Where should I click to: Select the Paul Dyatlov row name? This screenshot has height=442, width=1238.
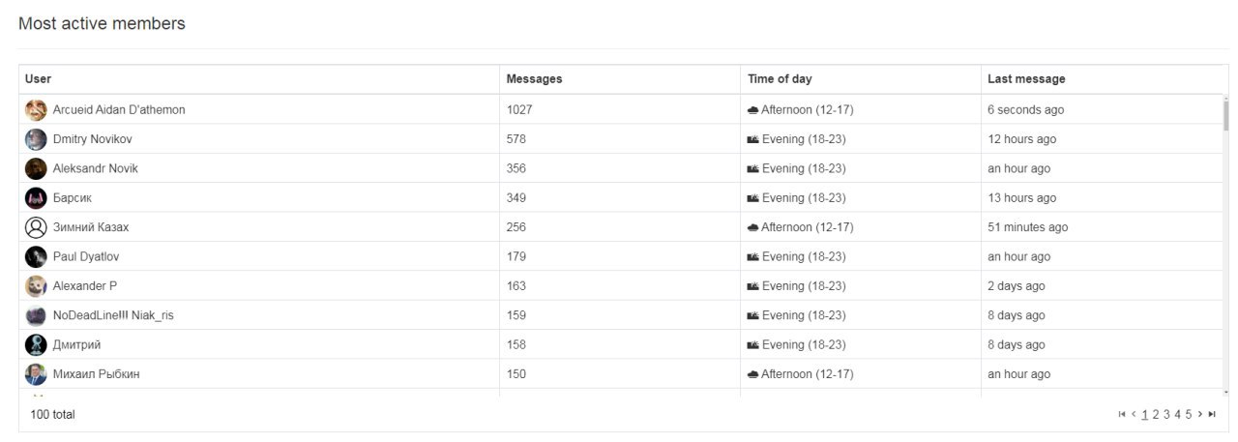coord(86,257)
